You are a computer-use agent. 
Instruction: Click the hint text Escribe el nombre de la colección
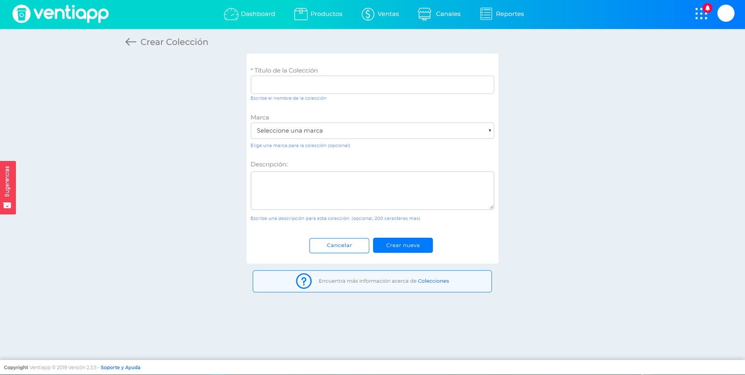(288, 98)
